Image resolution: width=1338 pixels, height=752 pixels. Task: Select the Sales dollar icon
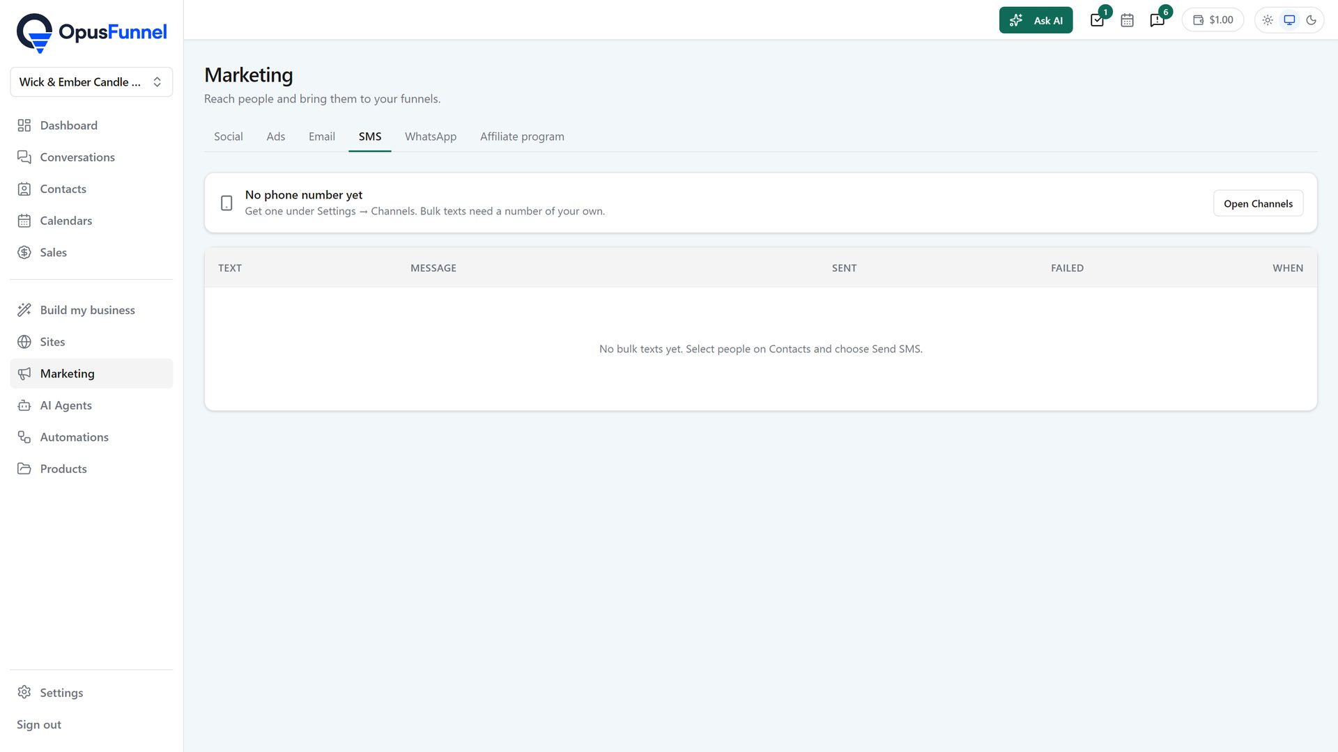pos(24,253)
